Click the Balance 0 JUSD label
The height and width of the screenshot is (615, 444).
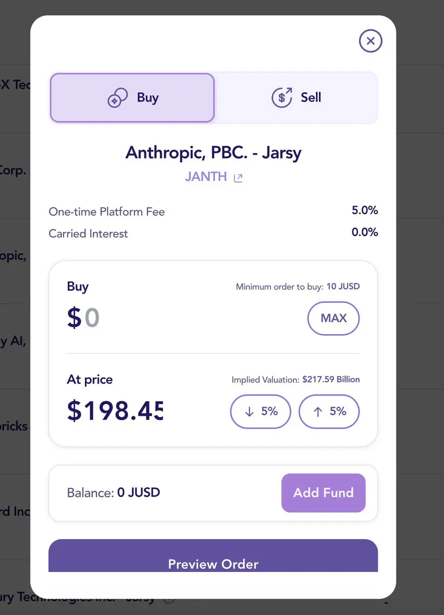tap(114, 493)
